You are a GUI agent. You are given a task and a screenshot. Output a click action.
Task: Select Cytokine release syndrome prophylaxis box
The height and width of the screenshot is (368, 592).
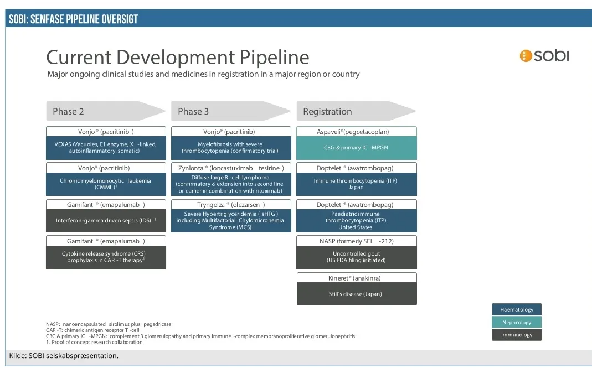[x=106, y=257]
